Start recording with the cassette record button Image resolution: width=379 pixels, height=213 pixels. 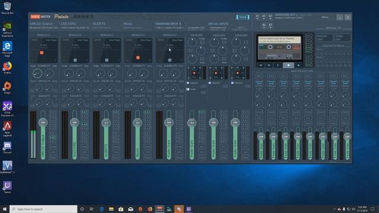pos(298,65)
